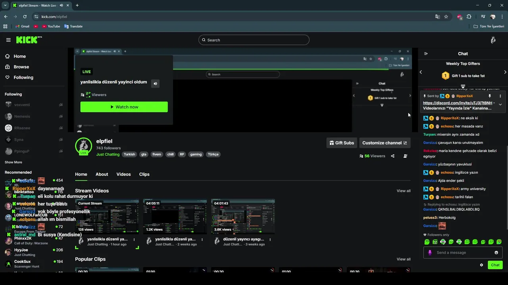Open the tab search dropdown arrow
The width and height of the screenshot is (508, 285).
pos(5,6)
